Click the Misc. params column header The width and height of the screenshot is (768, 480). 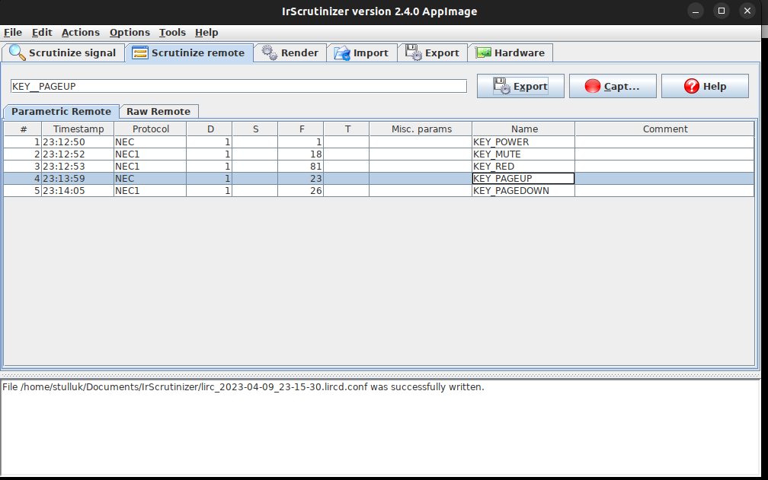coord(421,129)
